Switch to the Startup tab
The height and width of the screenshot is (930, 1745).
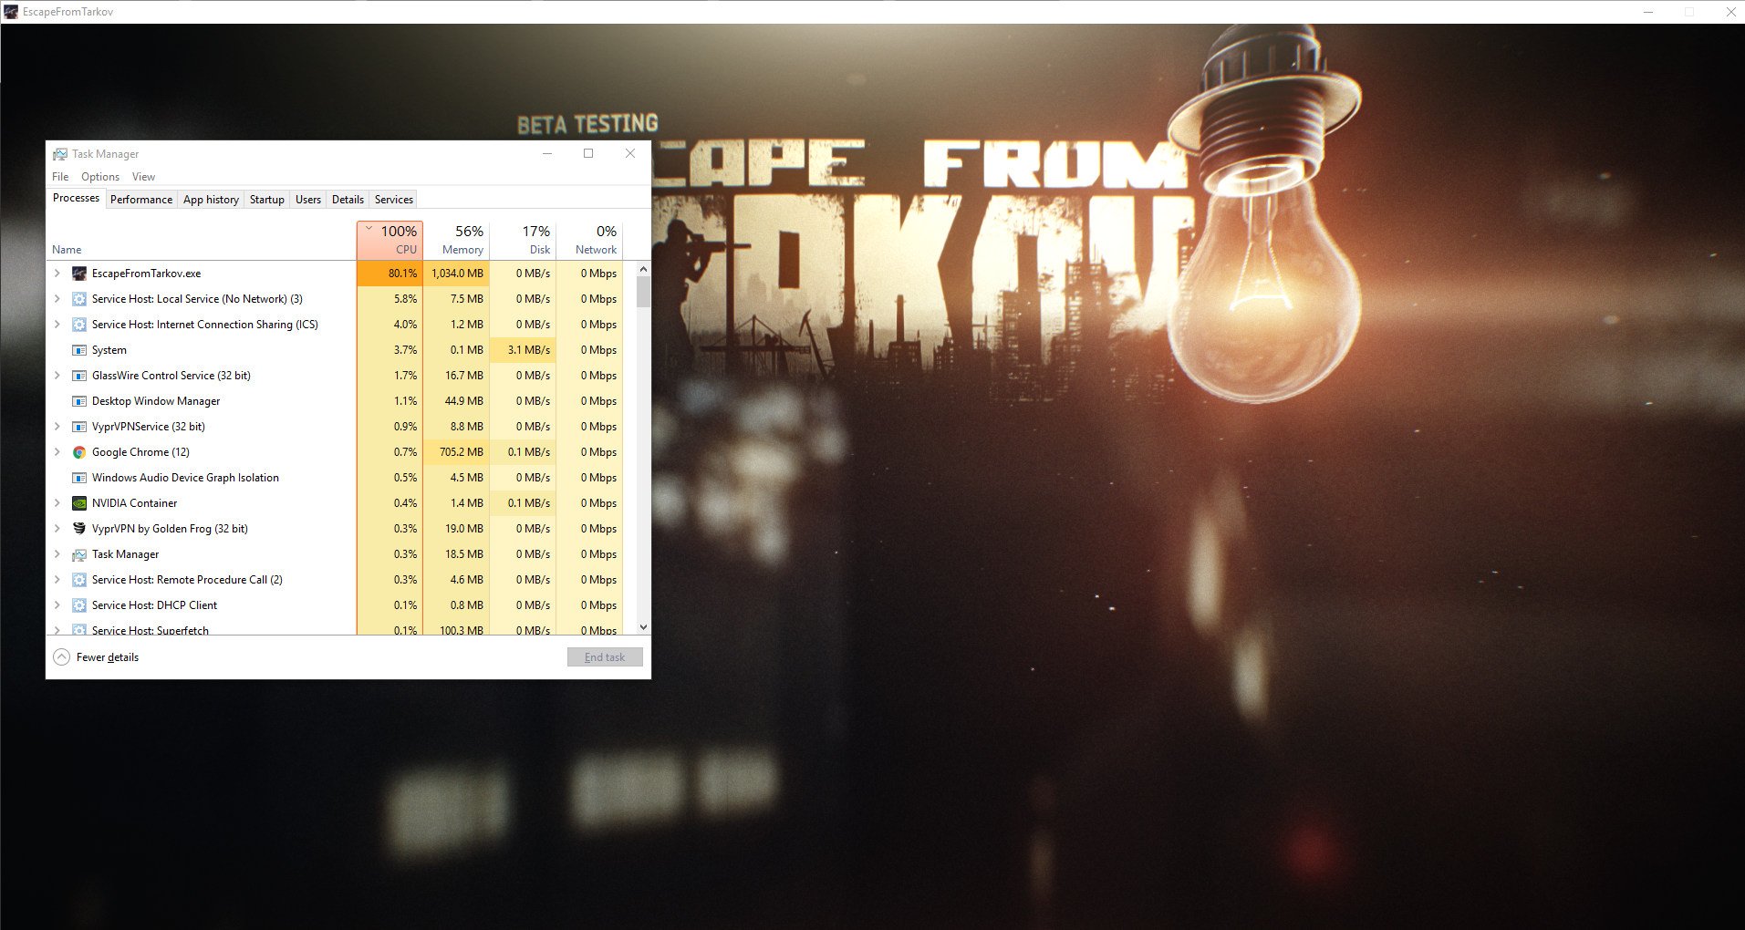267,200
